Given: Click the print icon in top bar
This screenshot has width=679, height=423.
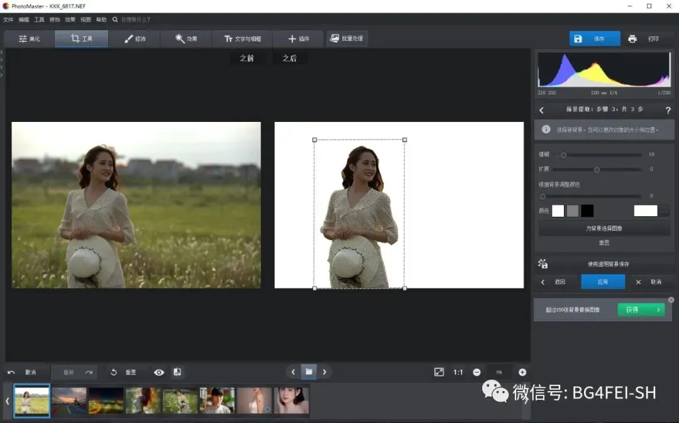Looking at the screenshot, I should click(x=632, y=39).
